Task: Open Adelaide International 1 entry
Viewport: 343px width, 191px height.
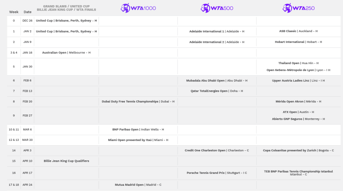Action: (x=217, y=31)
